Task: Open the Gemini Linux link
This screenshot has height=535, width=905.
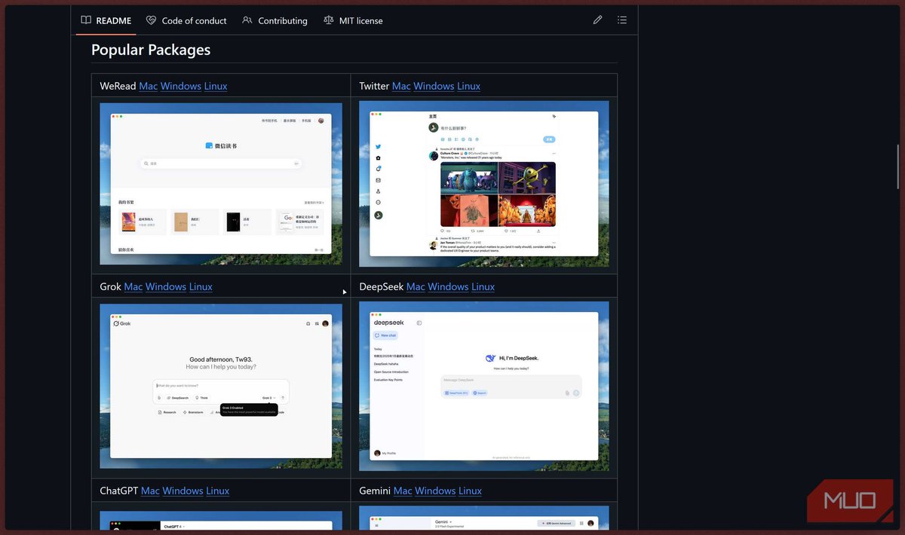Action: (x=470, y=491)
